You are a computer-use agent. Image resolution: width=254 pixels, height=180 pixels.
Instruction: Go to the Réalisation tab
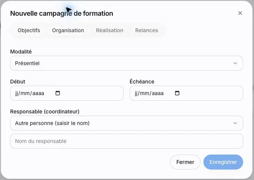109,30
